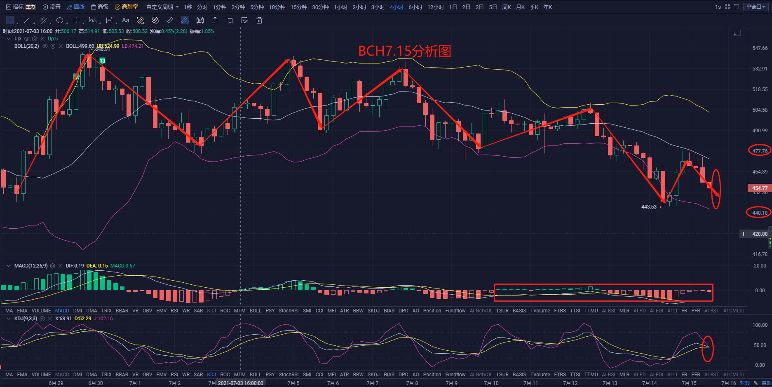The image size is (772, 387).
Task: Click the 高胜率 high win-rate button
Action: pos(127,7)
